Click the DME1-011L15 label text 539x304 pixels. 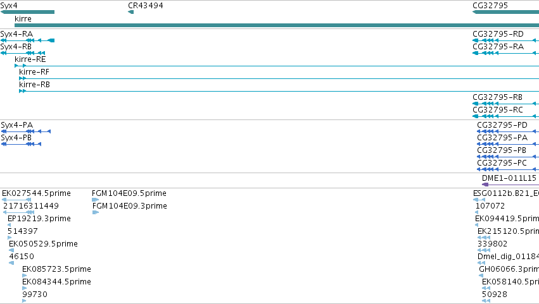click(509, 178)
